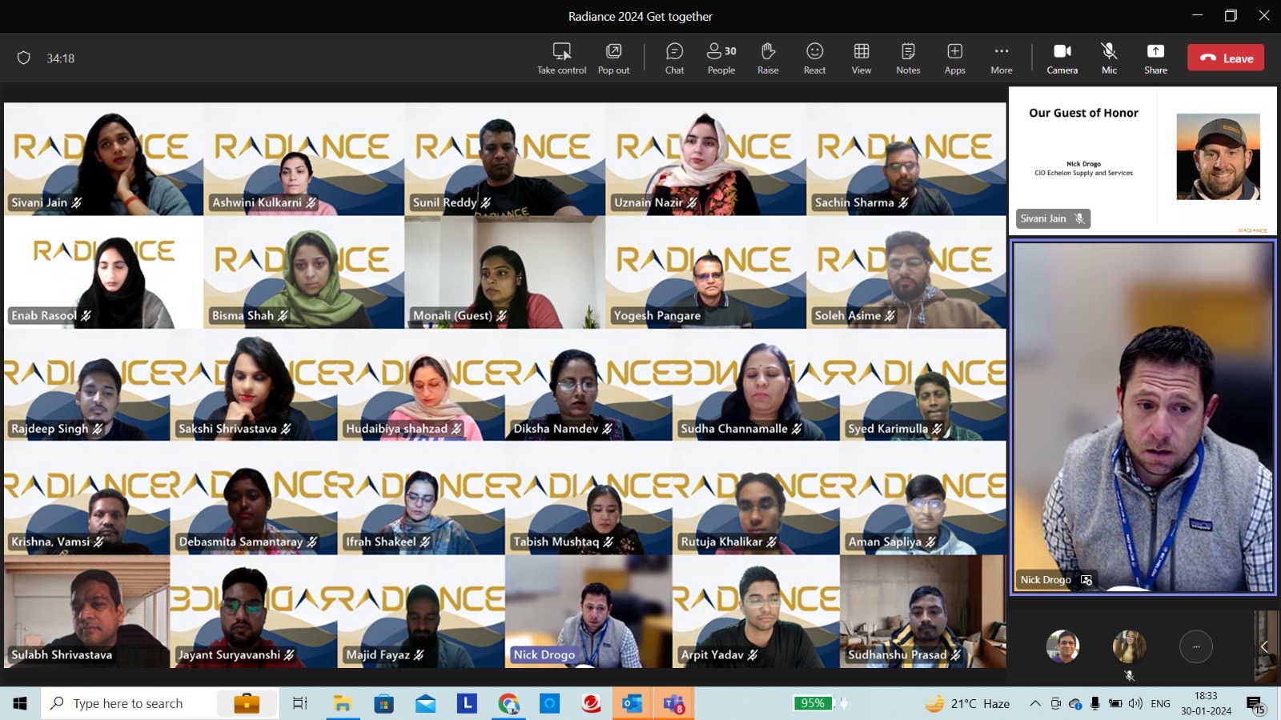This screenshot has height=720, width=1281.
Task: Open the Apps panel
Action: click(954, 58)
